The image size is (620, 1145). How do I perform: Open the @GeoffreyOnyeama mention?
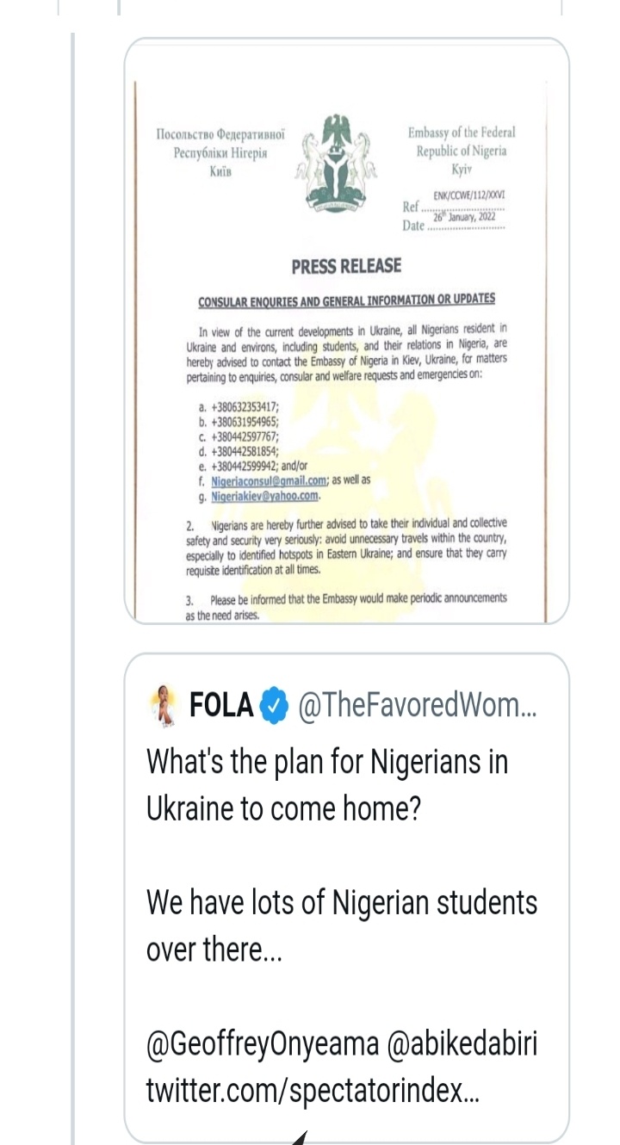coord(263,1044)
